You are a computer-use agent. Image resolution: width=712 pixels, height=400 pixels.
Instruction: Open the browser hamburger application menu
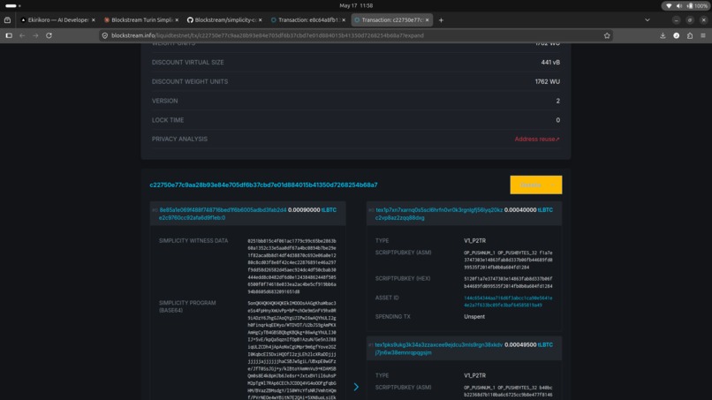point(703,35)
